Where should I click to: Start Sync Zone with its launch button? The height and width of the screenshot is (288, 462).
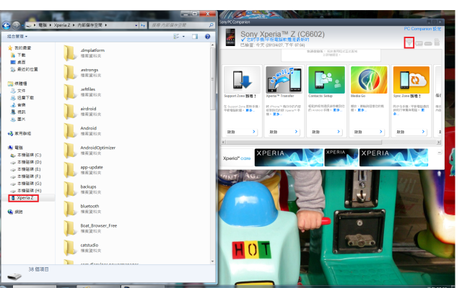[411, 132]
